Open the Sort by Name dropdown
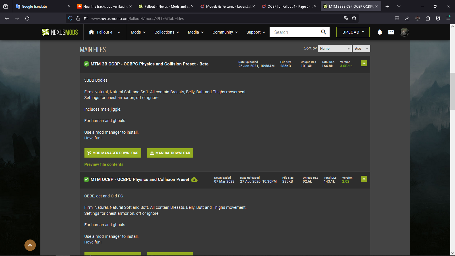 335,49
